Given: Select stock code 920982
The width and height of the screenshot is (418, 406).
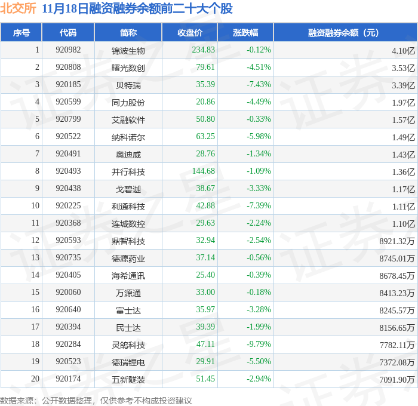Looking at the screenshot, I should 68,50.
